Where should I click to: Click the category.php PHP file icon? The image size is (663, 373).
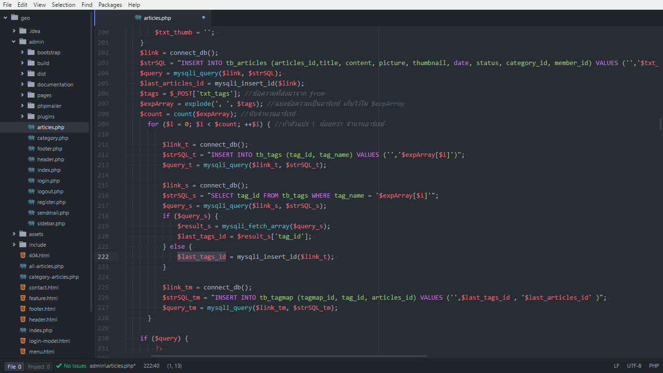pos(31,138)
